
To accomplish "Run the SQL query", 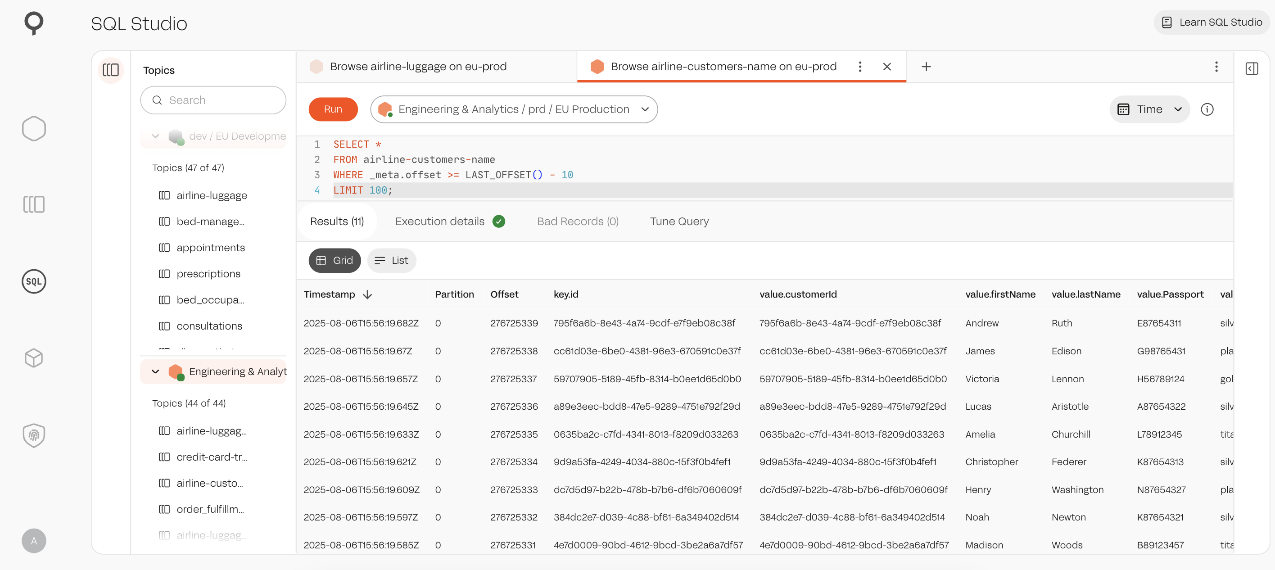I will click(x=333, y=109).
